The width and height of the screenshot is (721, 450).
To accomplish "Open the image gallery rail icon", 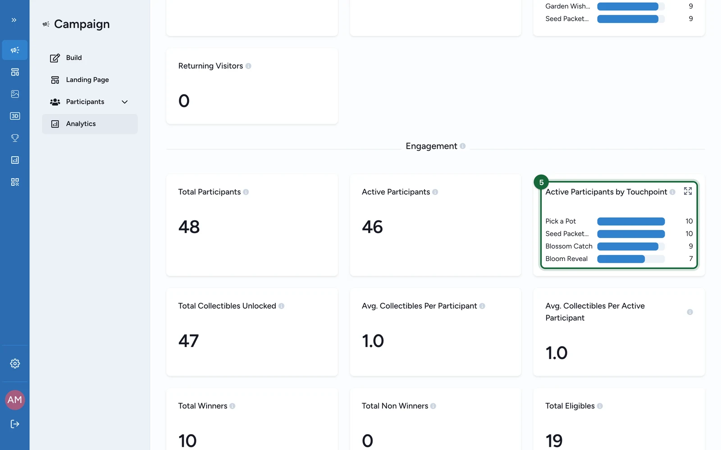I will 15,94.
